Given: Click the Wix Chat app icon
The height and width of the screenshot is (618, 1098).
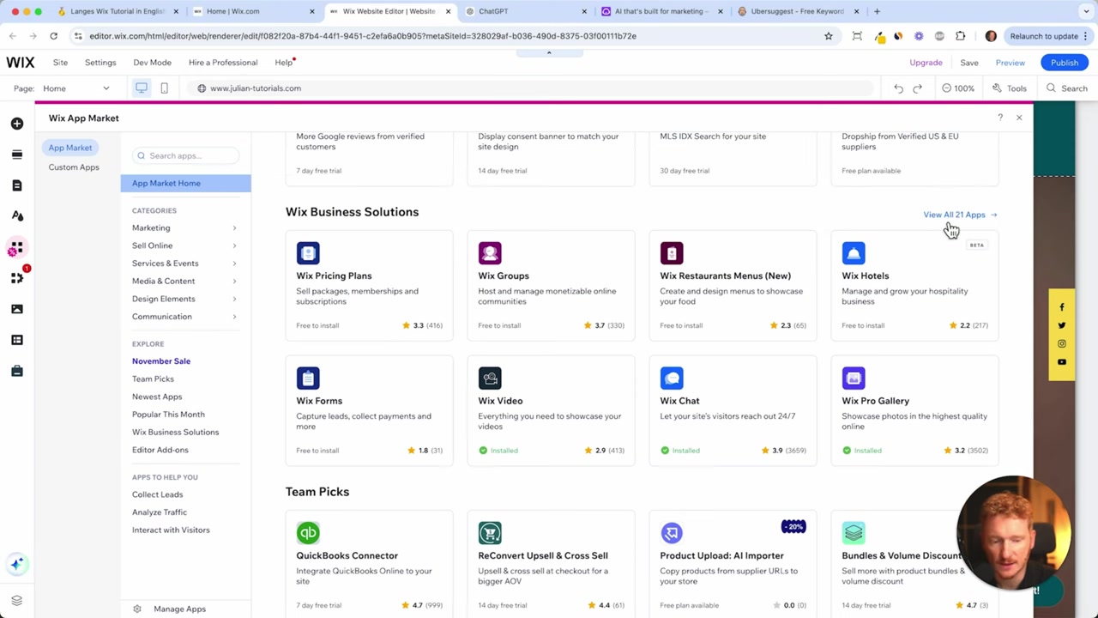Looking at the screenshot, I should pyautogui.click(x=672, y=379).
